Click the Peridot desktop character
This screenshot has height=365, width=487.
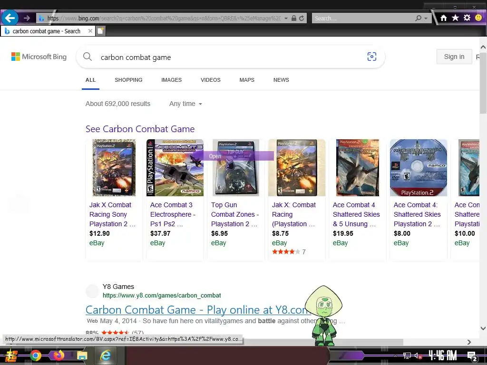pos(323,316)
